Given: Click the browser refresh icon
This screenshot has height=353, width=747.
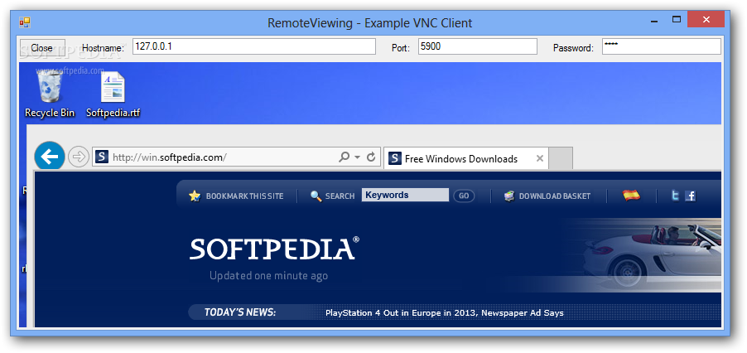Looking at the screenshot, I should point(371,157).
